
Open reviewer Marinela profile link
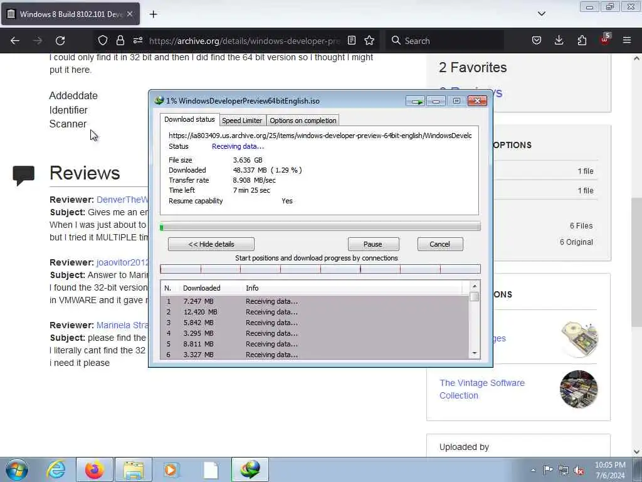tap(122, 325)
